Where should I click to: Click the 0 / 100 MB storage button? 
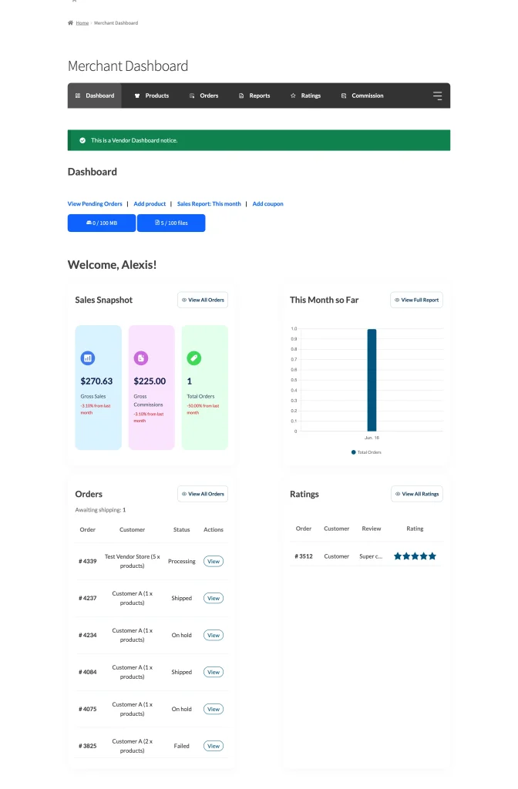point(102,223)
